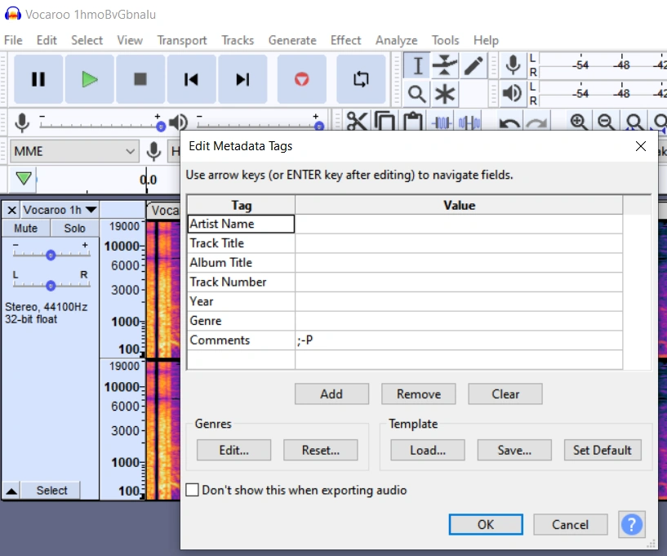Click the Silence audio selection icon
667x556 pixels.
[469, 122]
